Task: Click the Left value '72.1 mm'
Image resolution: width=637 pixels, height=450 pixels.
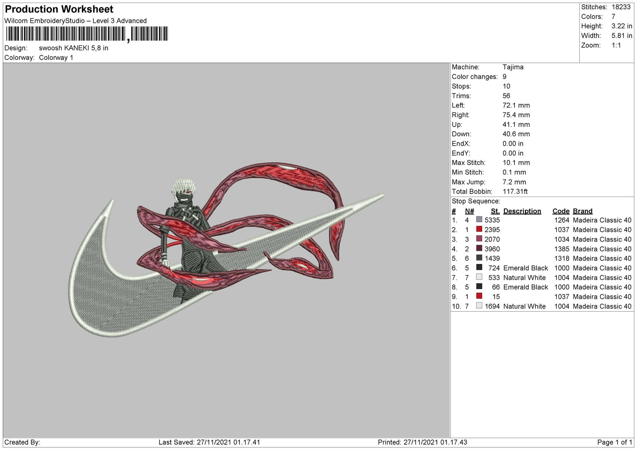Action: pyautogui.click(x=516, y=105)
